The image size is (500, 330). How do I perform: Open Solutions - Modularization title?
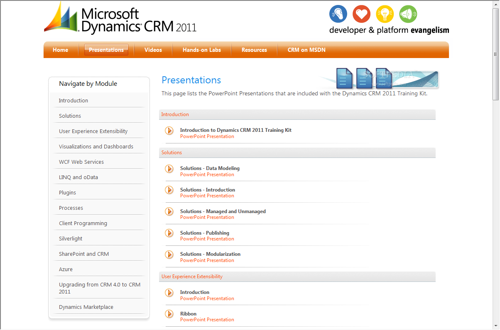(x=210, y=254)
